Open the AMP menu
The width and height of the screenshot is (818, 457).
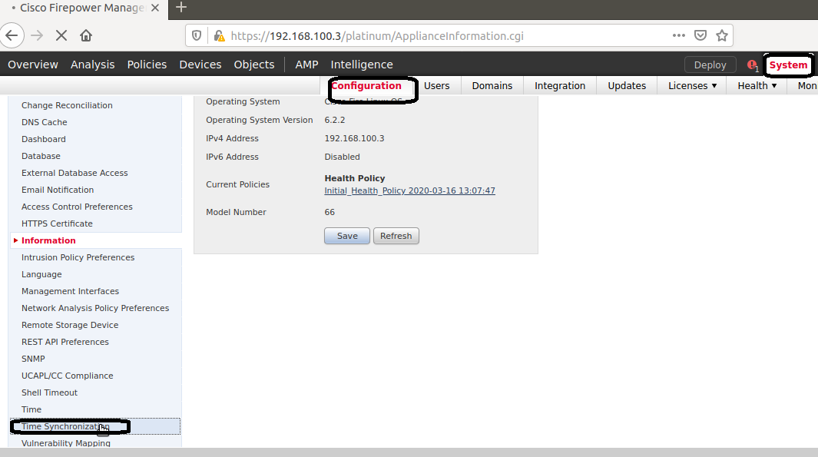pyautogui.click(x=306, y=65)
